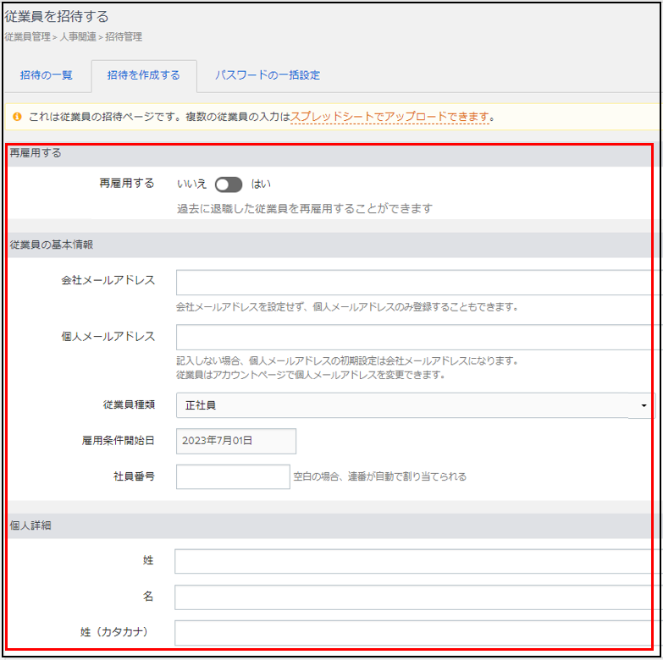The height and width of the screenshot is (660, 663).
Task: Click the 招待管理 breadcrumb item
Action: (x=124, y=37)
